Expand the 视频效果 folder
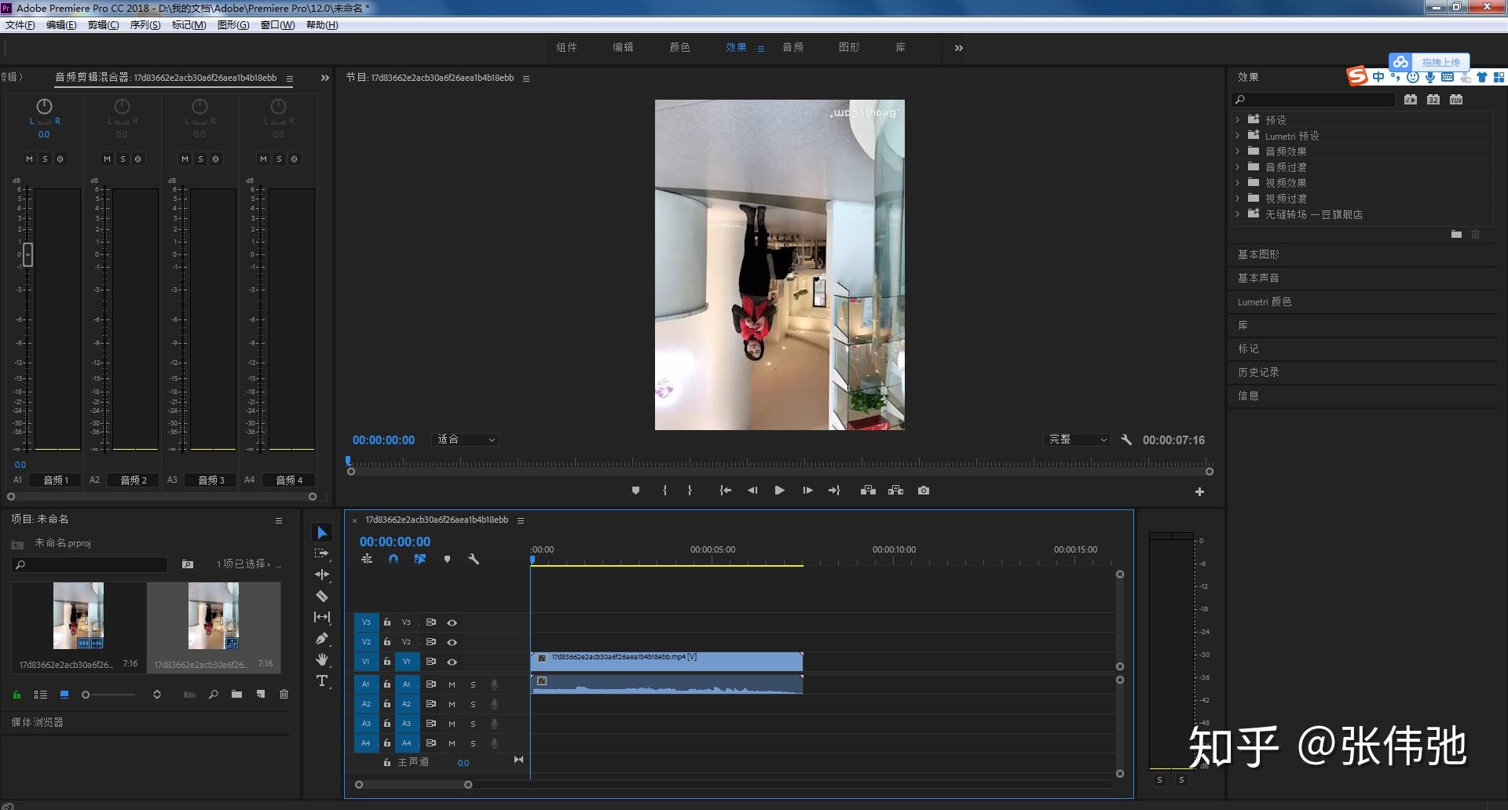Viewport: 1508px width, 810px height. [x=1238, y=183]
